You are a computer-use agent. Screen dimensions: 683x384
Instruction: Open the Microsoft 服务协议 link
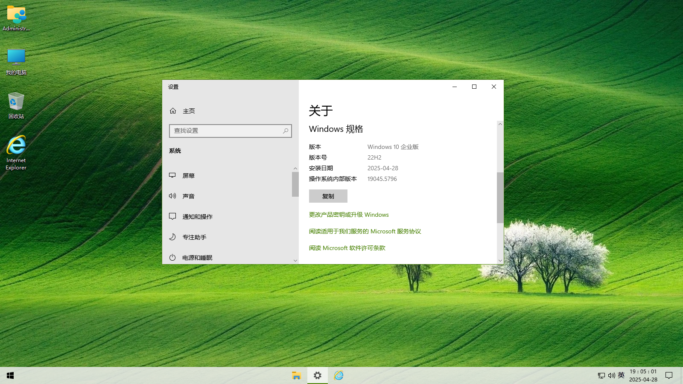coord(365,231)
